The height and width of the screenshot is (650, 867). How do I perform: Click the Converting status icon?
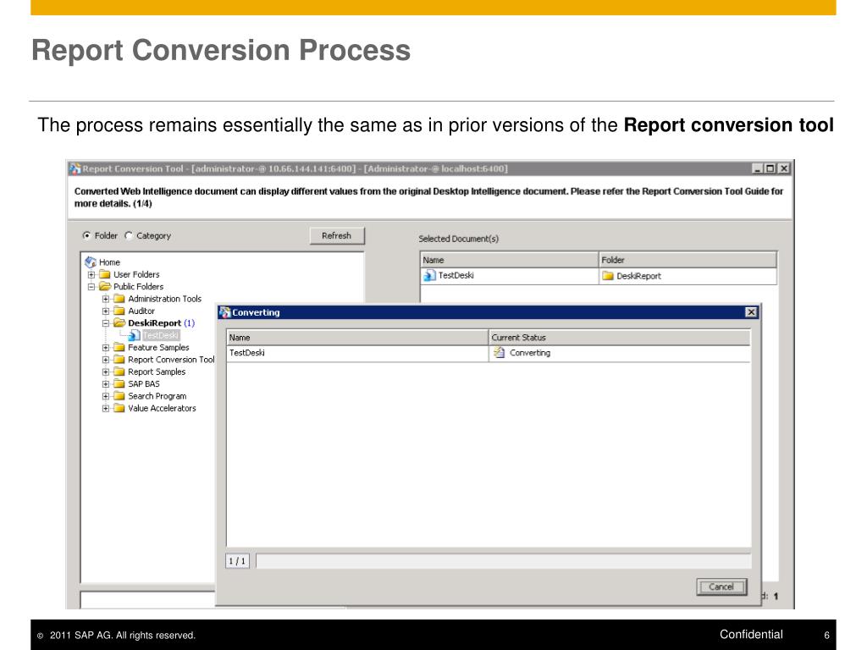point(500,353)
